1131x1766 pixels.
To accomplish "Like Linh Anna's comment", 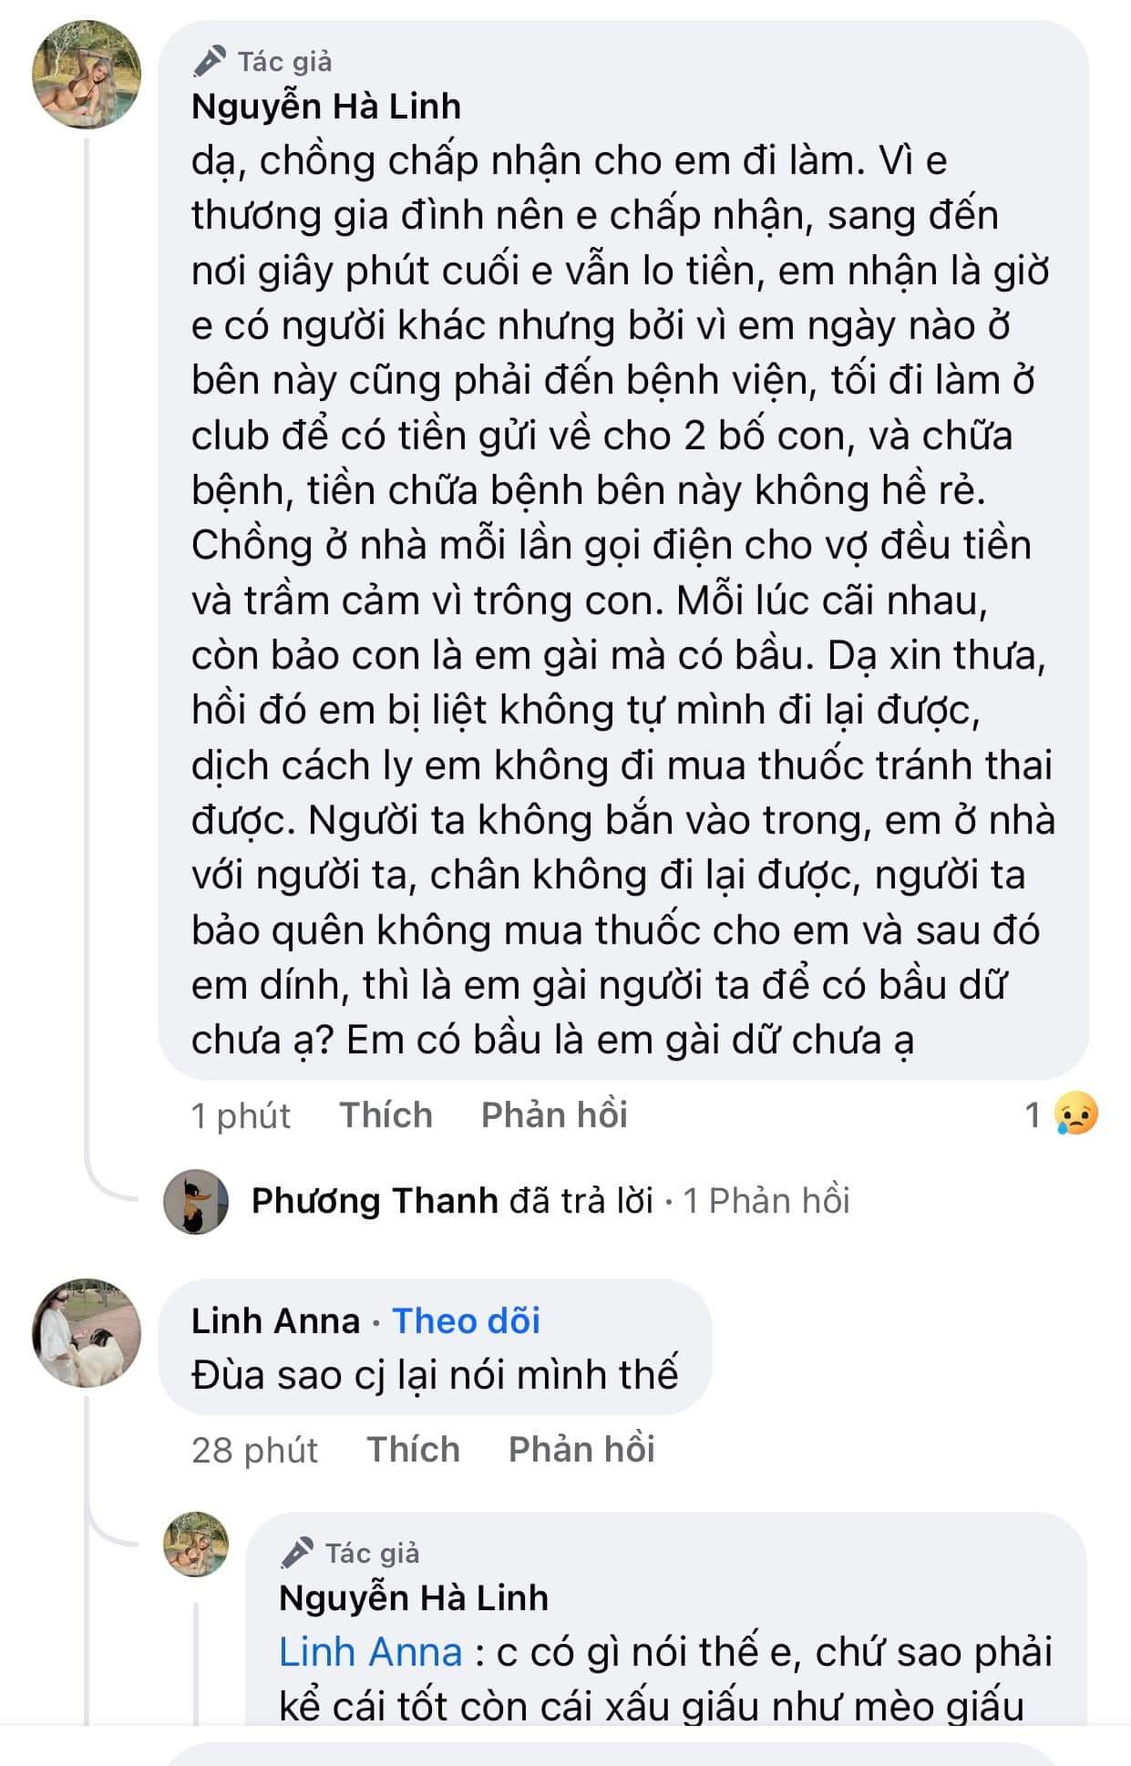I will 413,1449.
